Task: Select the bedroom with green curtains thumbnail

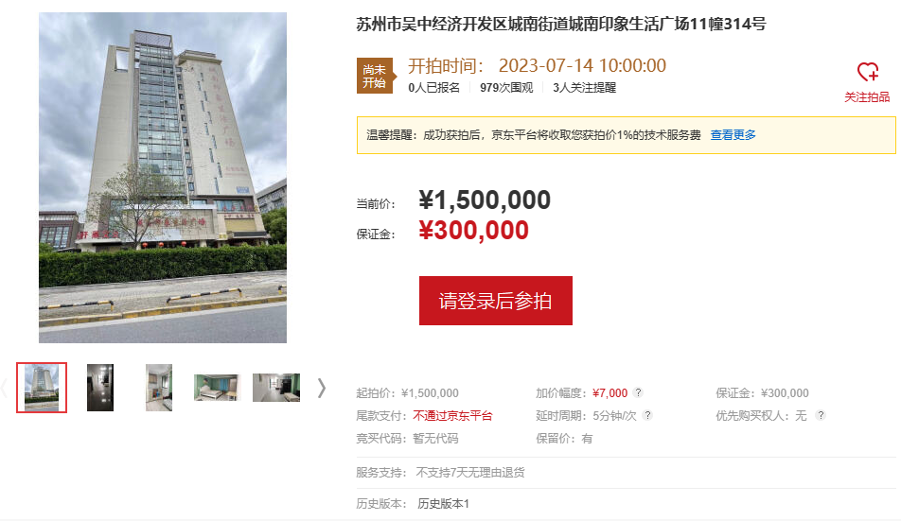Action: pyautogui.click(x=216, y=388)
